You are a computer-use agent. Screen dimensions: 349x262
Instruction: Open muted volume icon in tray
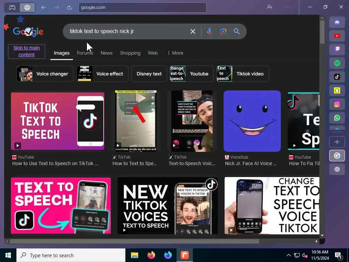coord(305,256)
